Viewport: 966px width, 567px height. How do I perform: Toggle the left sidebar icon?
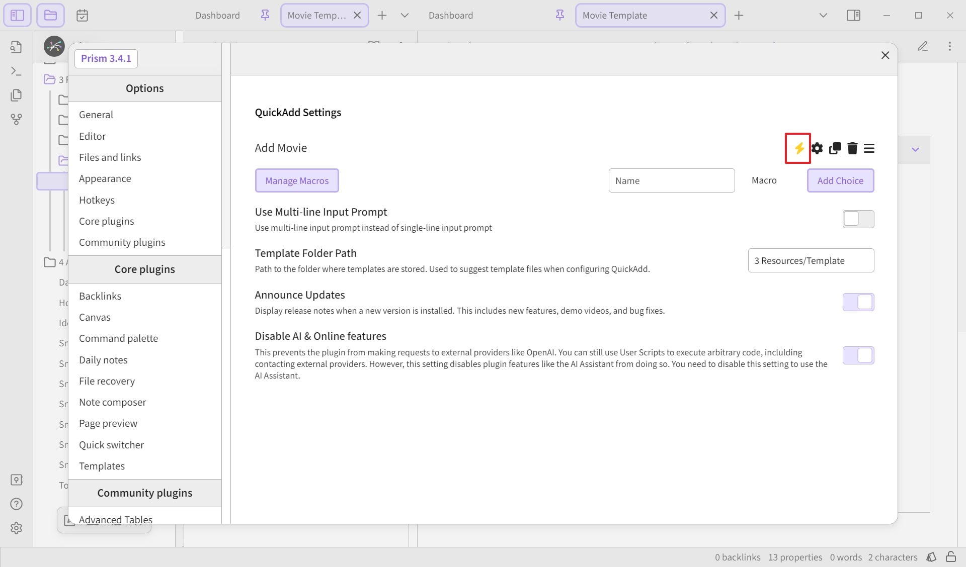[x=17, y=15]
